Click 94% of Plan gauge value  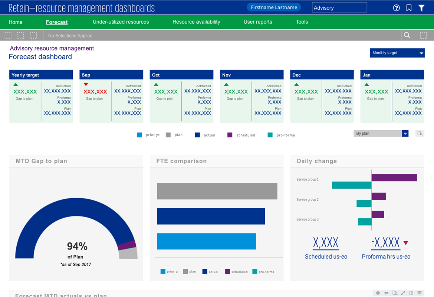77,246
